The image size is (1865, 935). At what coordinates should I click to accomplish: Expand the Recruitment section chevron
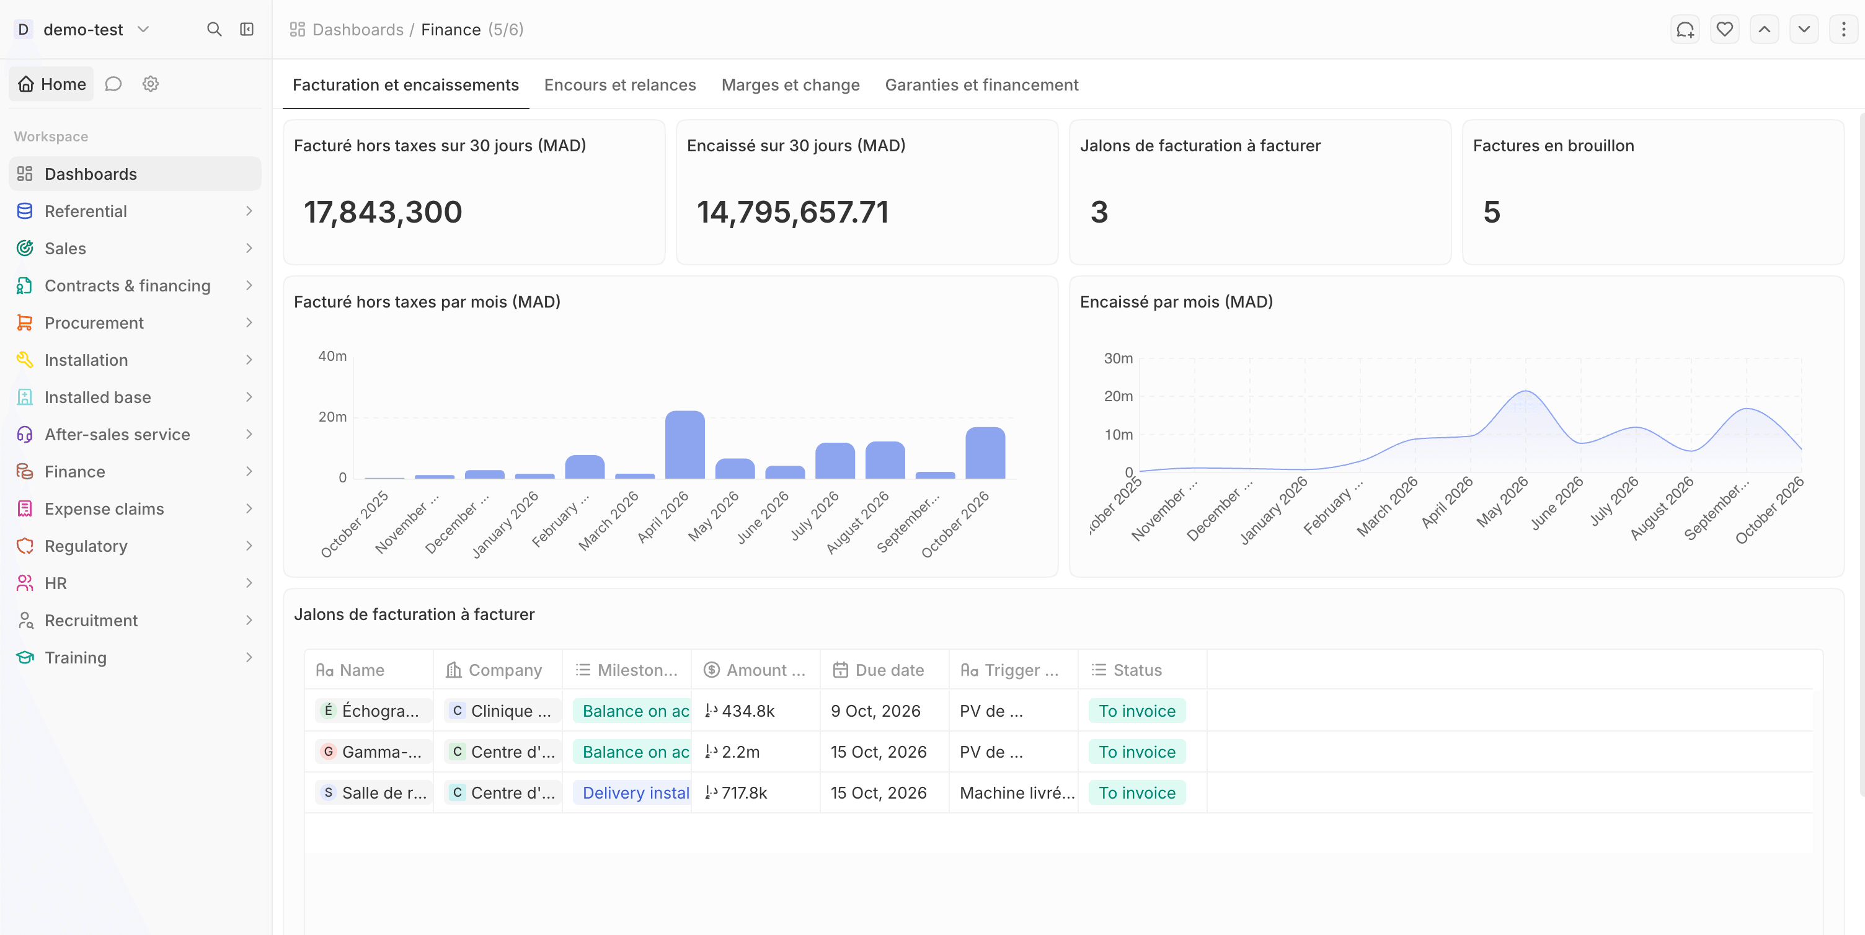[249, 620]
